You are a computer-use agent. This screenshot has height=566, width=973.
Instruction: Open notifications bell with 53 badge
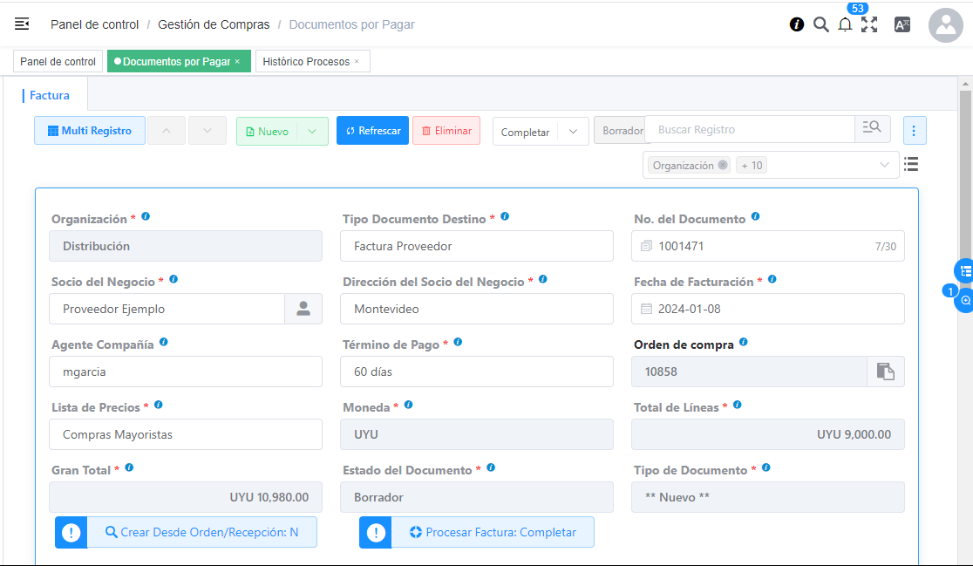(845, 24)
